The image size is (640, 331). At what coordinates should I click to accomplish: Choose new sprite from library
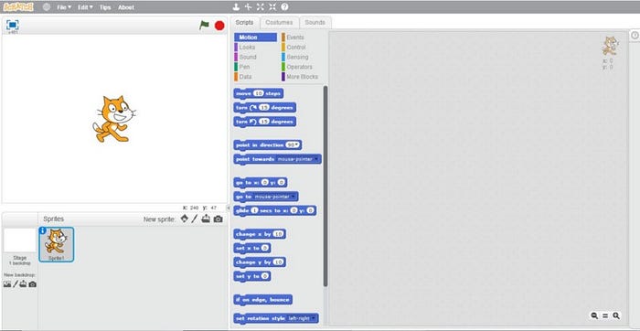coord(185,219)
